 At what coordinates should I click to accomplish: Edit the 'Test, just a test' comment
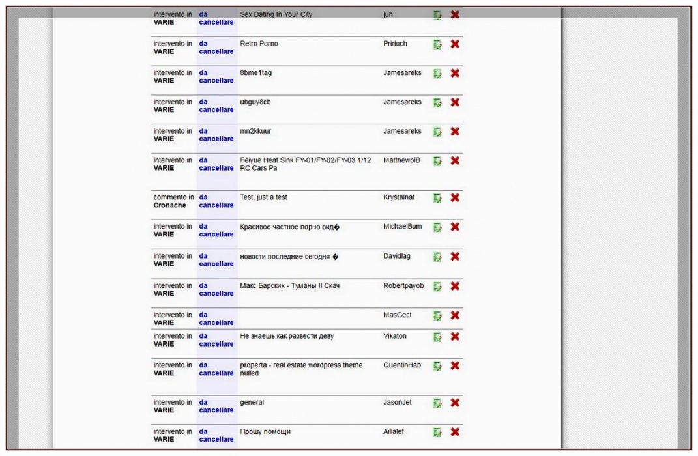pos(437,199)
